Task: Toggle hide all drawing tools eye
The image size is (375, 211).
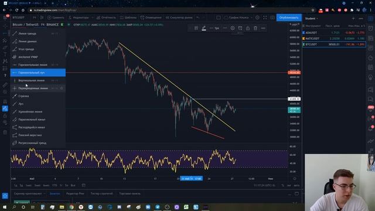Action: pos(5,123)
